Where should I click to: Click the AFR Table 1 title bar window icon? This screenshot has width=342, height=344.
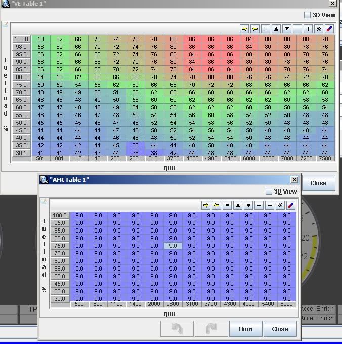(44, 180)
